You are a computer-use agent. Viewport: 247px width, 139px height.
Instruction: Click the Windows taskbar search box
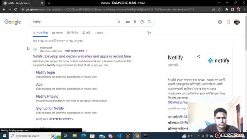(x=35, y=136)
